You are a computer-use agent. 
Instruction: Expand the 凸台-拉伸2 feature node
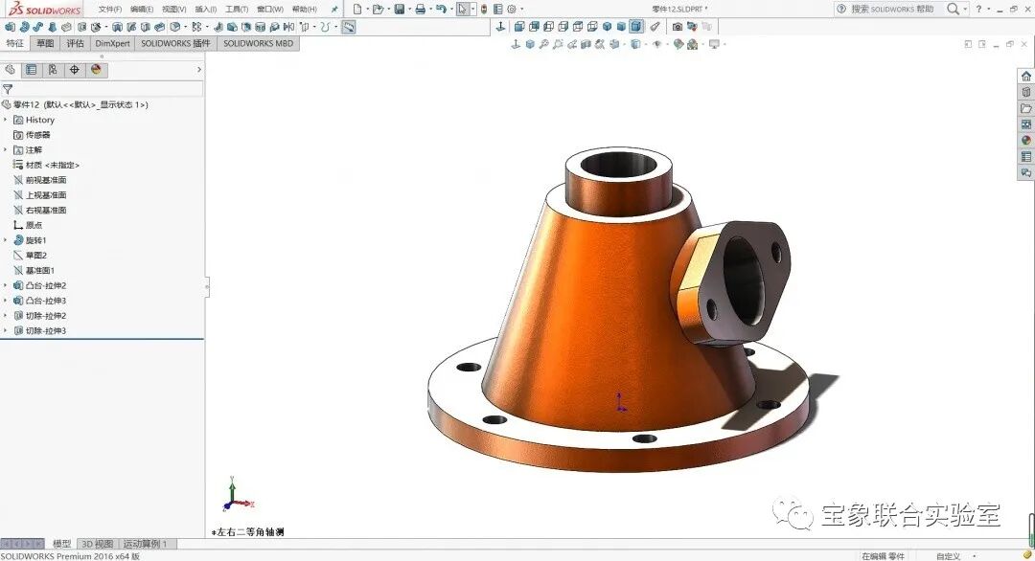6,285
